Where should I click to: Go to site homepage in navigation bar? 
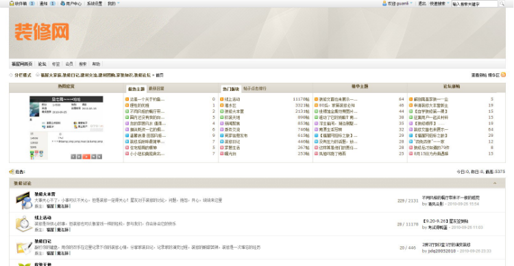(22, 64)
